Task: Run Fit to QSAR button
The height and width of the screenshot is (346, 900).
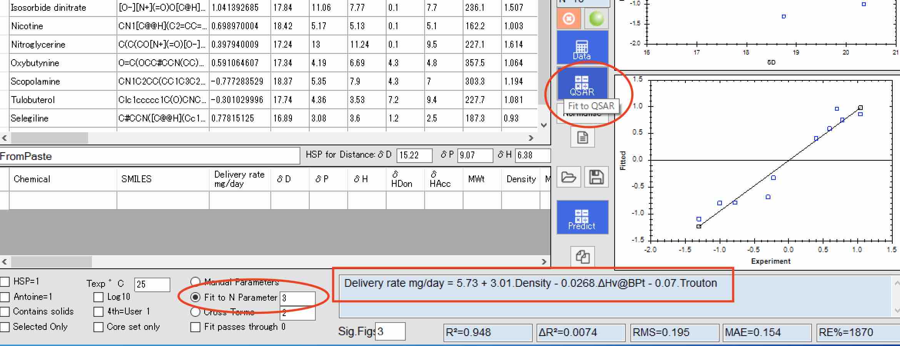Action: tap(582, 84)
